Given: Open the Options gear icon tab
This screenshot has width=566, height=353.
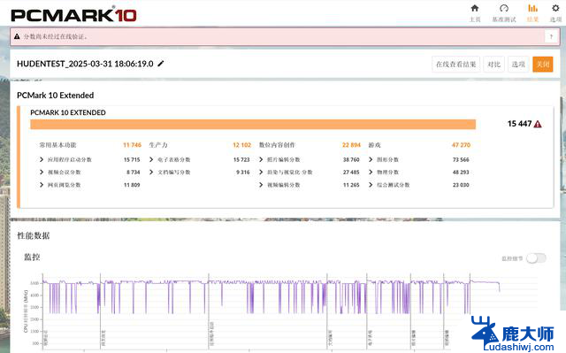Looking at the screenshot, I should click(555, 13).
